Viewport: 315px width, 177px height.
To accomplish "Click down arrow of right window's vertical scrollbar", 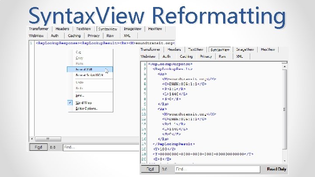I will pos(284,161).
